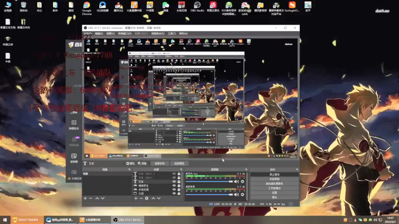
Task: Pop out the 场景 dock panel
Action: click(130, 169)
